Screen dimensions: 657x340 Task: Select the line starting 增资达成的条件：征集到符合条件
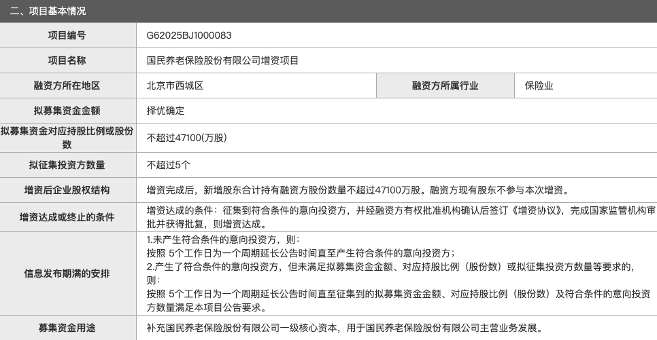point(401,210)
